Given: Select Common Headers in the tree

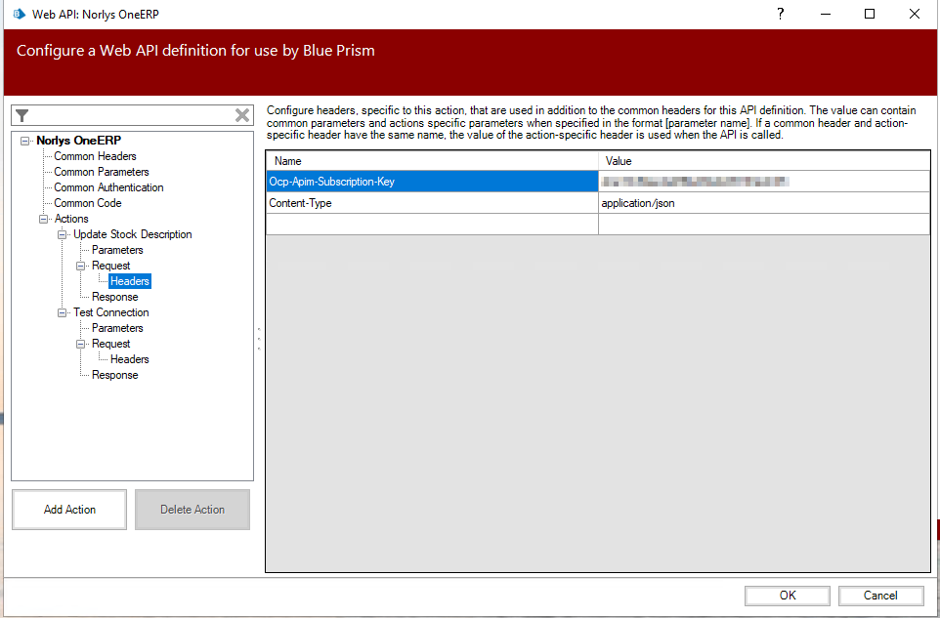Looking at the screenshot, I should 95,156.
